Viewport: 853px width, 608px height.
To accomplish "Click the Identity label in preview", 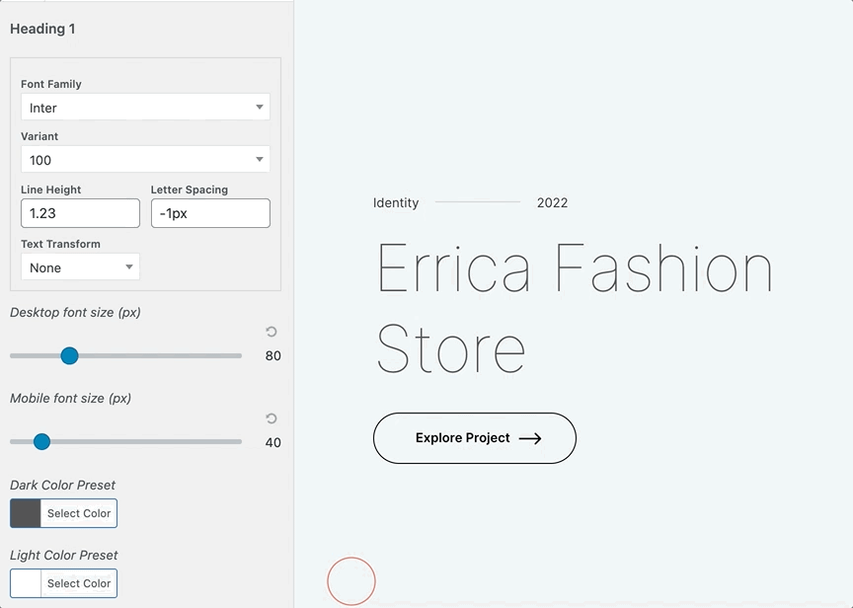I will [x=396, y=203].
